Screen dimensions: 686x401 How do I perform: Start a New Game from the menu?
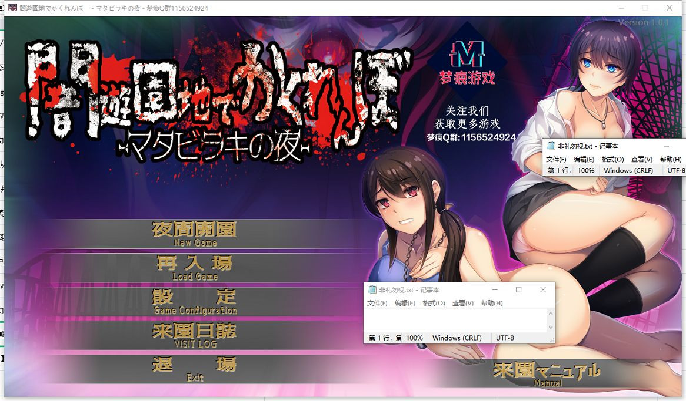194,234
